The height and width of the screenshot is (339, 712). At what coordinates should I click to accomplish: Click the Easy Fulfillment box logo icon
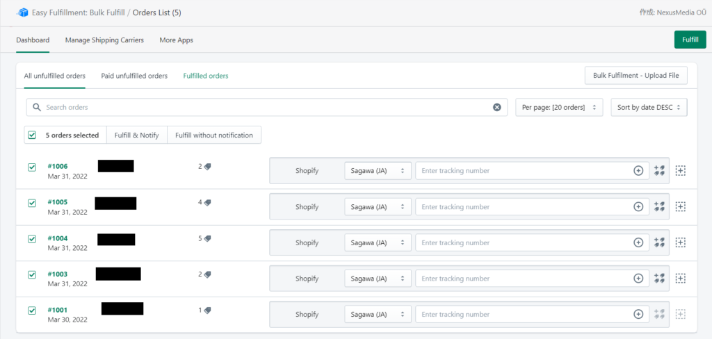click(x=22, y=13)
